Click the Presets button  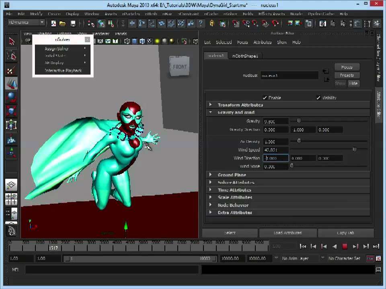click(347, 75)
